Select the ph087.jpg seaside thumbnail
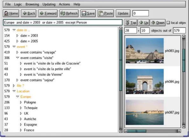189x138 pixels. [x=145, y=112]
